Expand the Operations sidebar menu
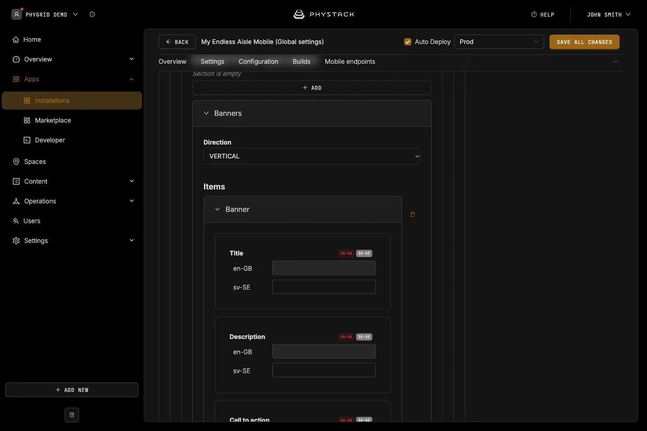This screenshot has height=431, width=647. click(132, 201)
